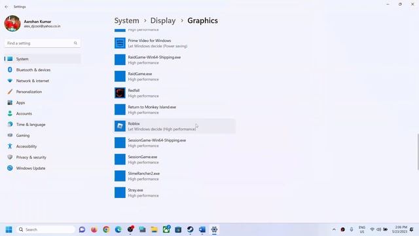The image size is (419, 236).
Task: Click the taskbar Search box
Action: [46, 229]
